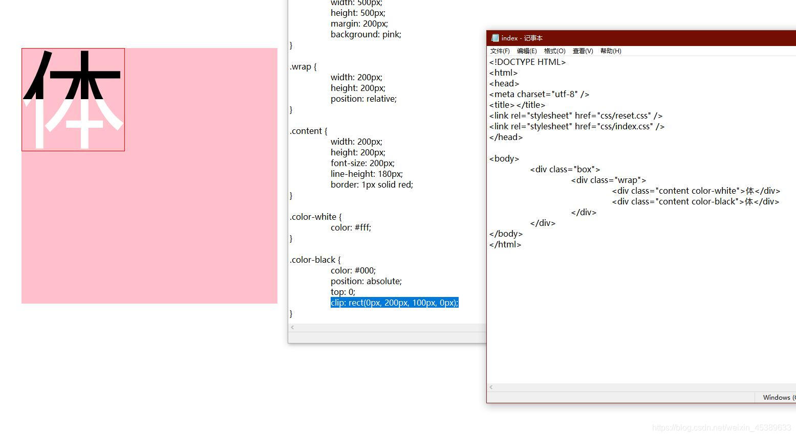This screenshot has width=796, height=437.
Task: Open the 格式(O) menu in index Notepad
Action: pos(554,51)
